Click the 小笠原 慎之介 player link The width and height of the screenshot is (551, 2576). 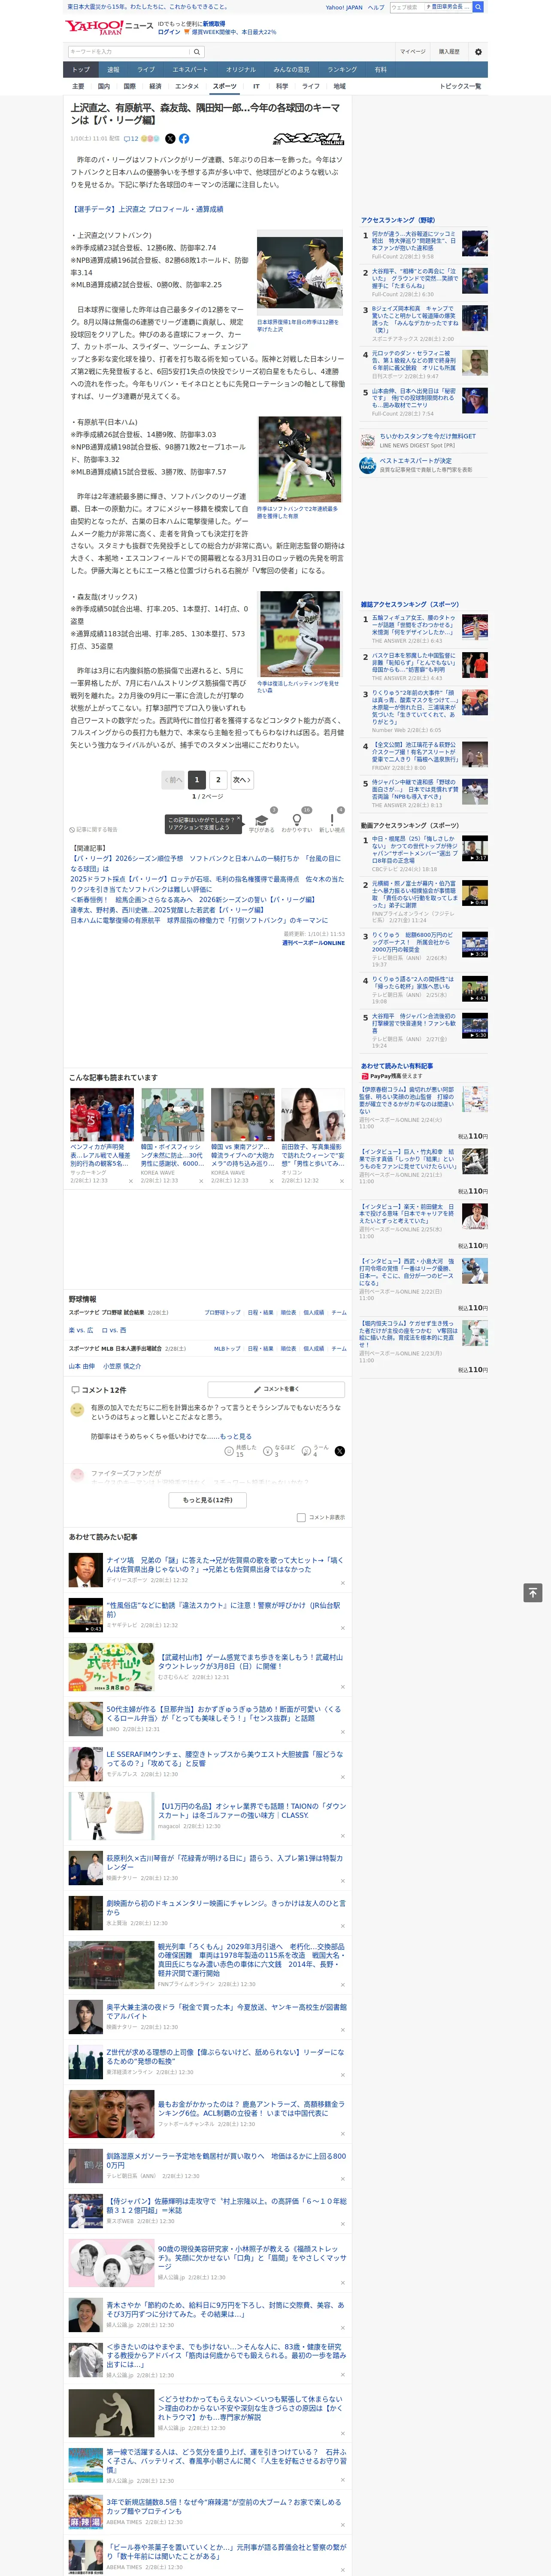pos(122,1366)
